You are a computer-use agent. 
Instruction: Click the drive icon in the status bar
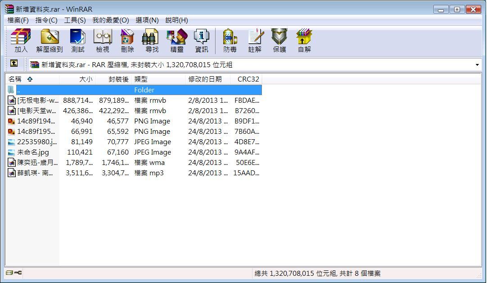coord(9,273)
